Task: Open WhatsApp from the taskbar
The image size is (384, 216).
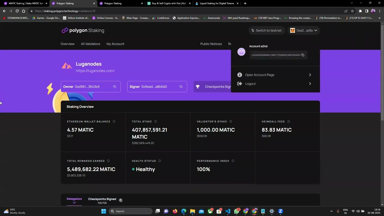Action: pos(237,211)
